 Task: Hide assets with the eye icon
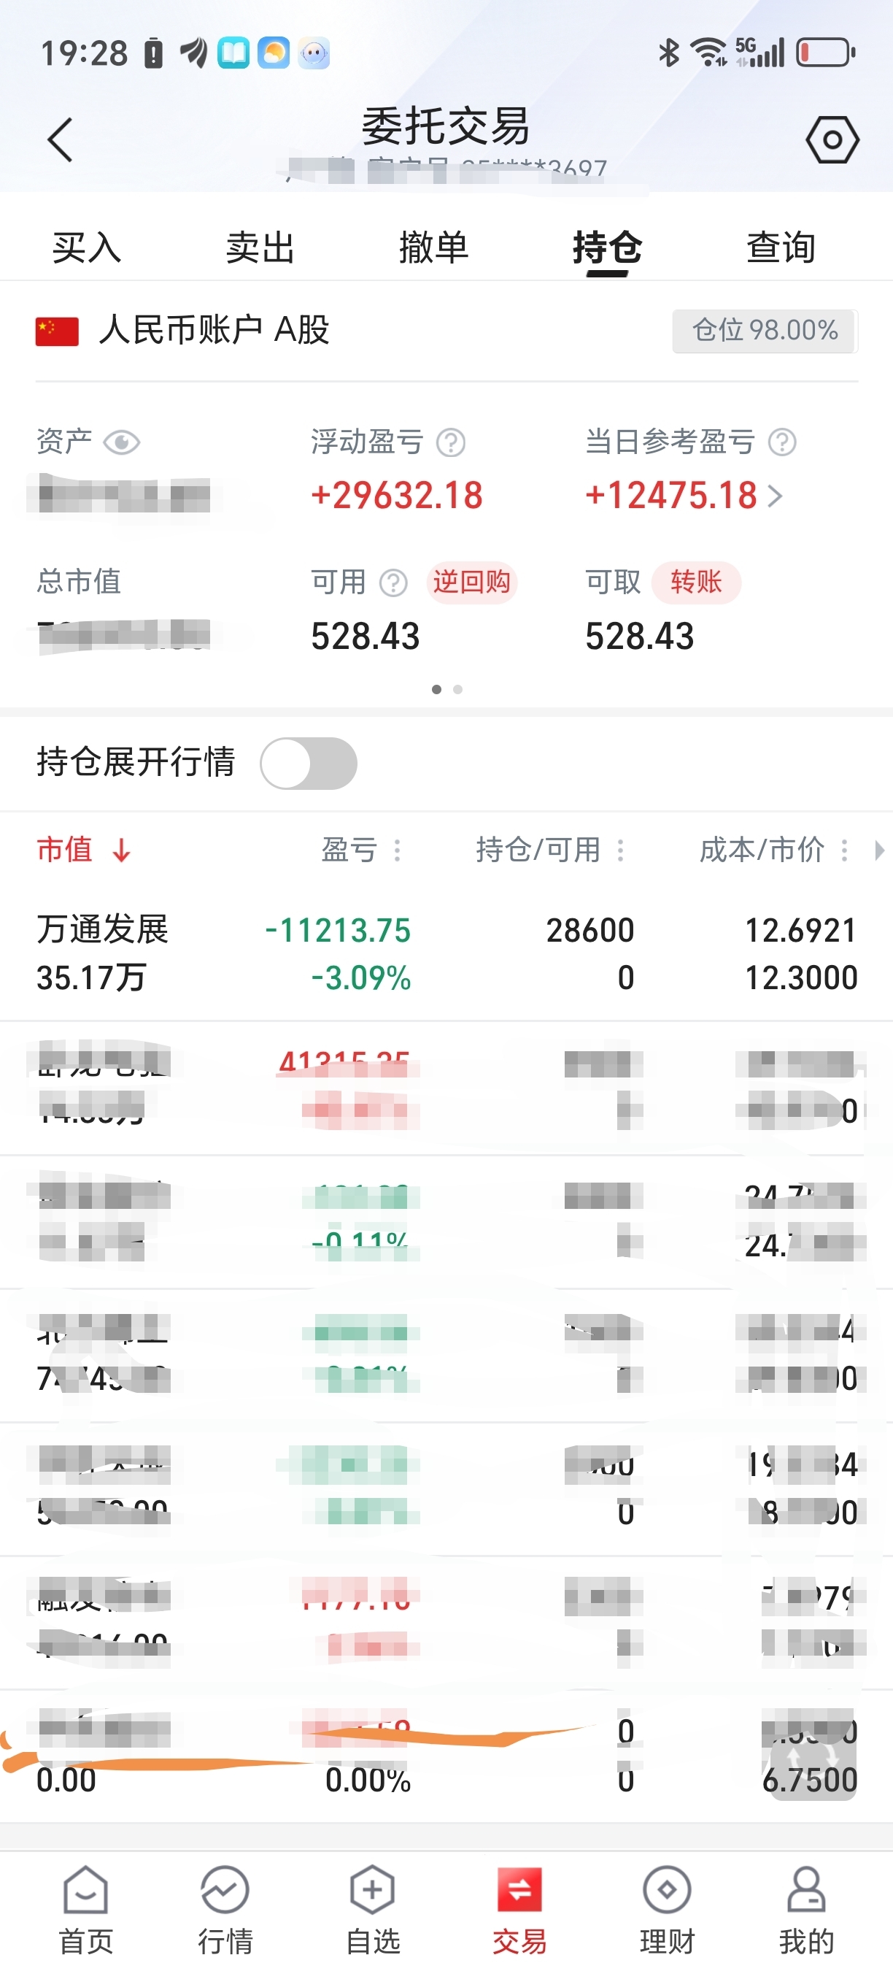click(x=121, y=442)
